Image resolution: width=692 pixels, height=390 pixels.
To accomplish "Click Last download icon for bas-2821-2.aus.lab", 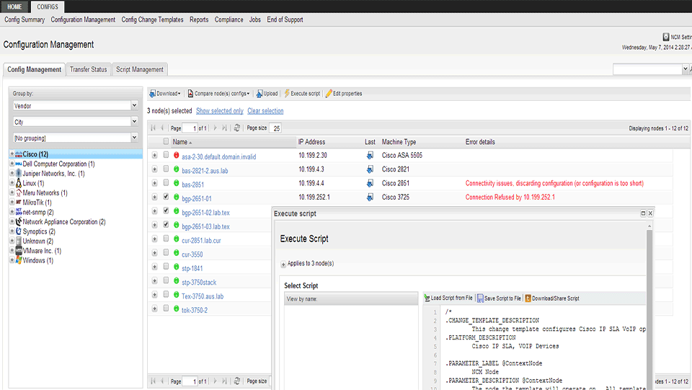I will point(370,169).
